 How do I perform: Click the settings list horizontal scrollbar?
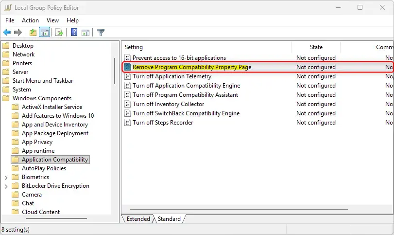pyautogui.click(x=239, y=209)
